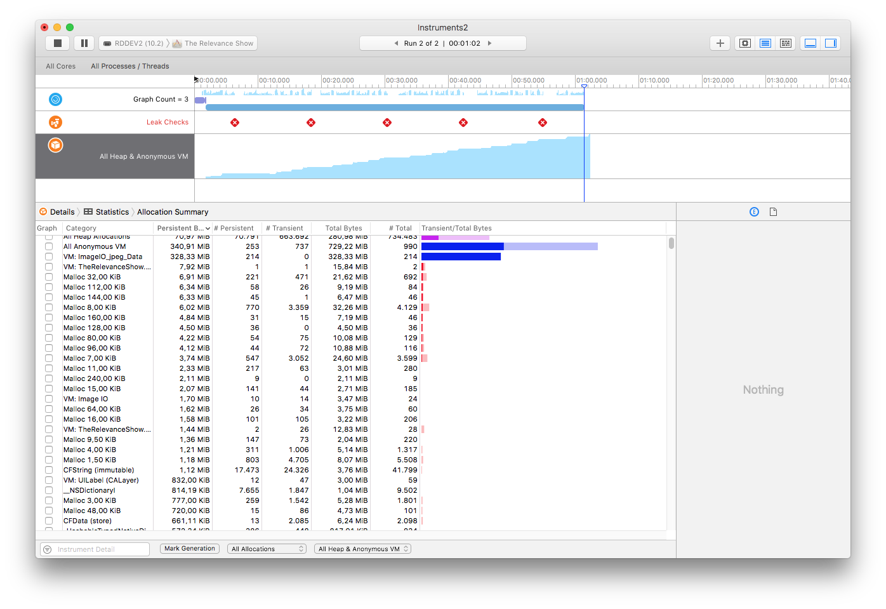Click the Mark Generation button
The image size is (886, 609).
click(x=190, y=549)
